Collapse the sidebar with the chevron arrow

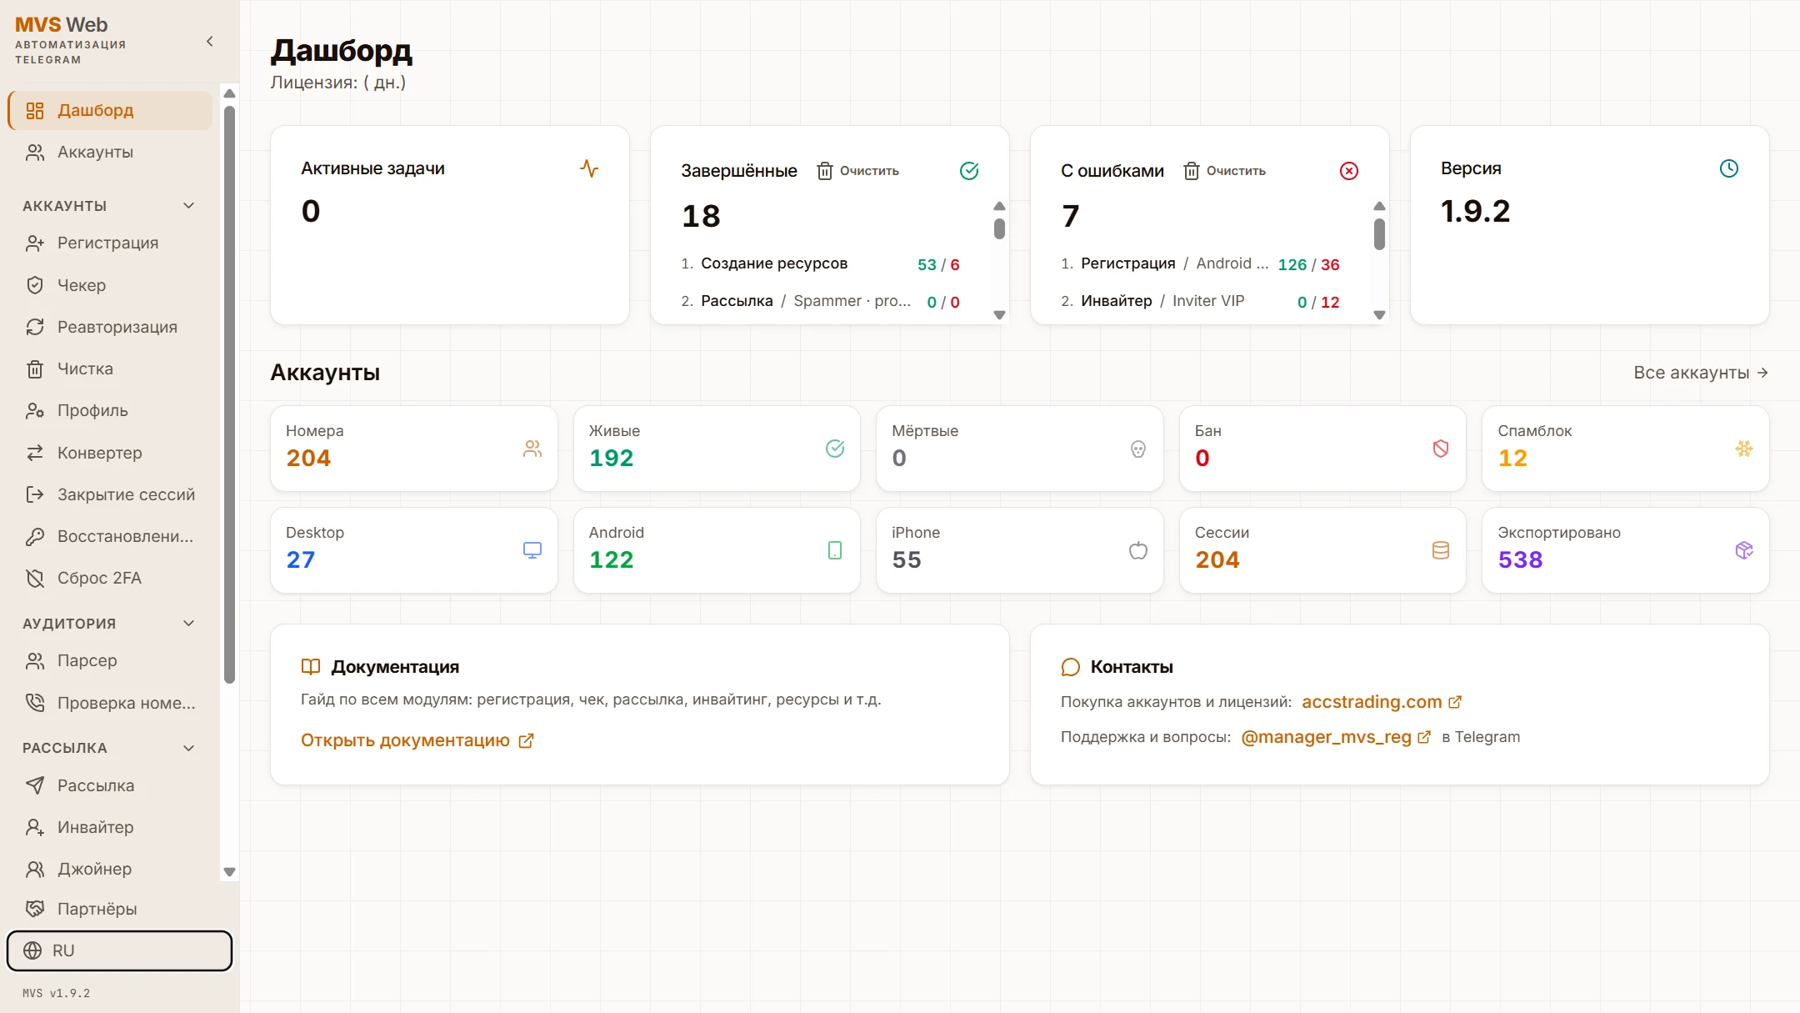pyautogui.click(x=210, y=41)
